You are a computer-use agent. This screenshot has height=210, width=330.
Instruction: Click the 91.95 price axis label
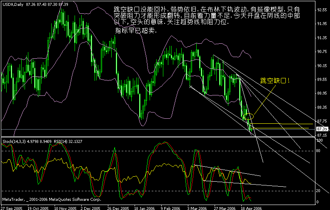[322, 24]
